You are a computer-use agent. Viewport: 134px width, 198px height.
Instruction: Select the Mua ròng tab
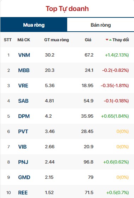34,25
